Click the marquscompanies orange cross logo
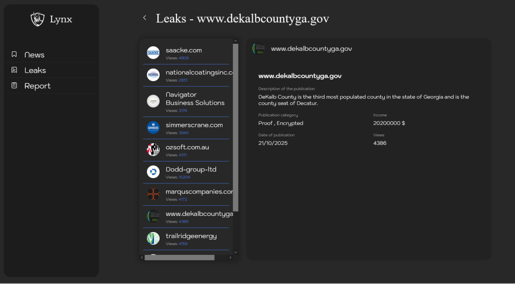This screenshot has height=284, width=515. click(153, 194)
